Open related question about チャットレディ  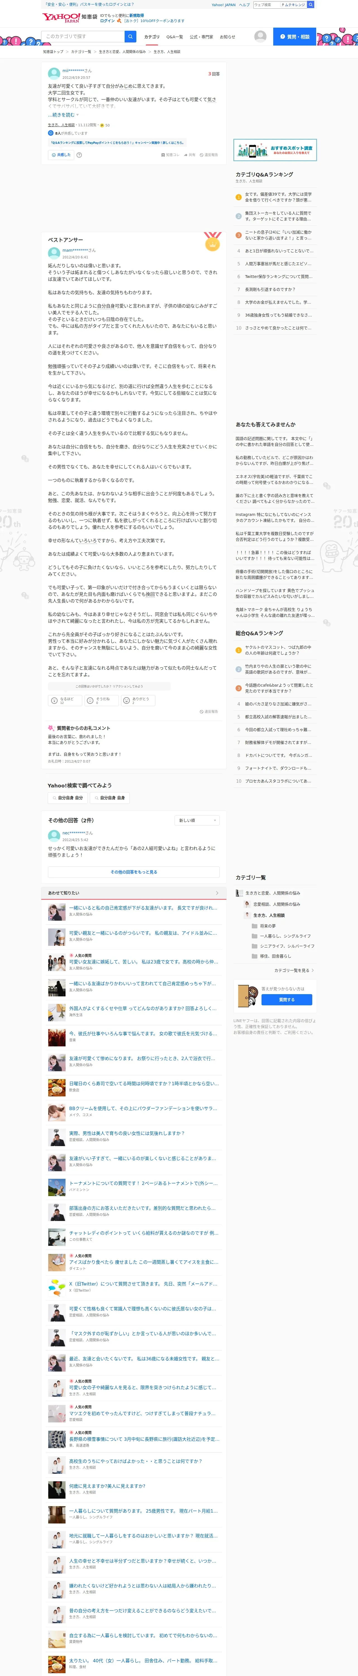tap(143, 1233)
